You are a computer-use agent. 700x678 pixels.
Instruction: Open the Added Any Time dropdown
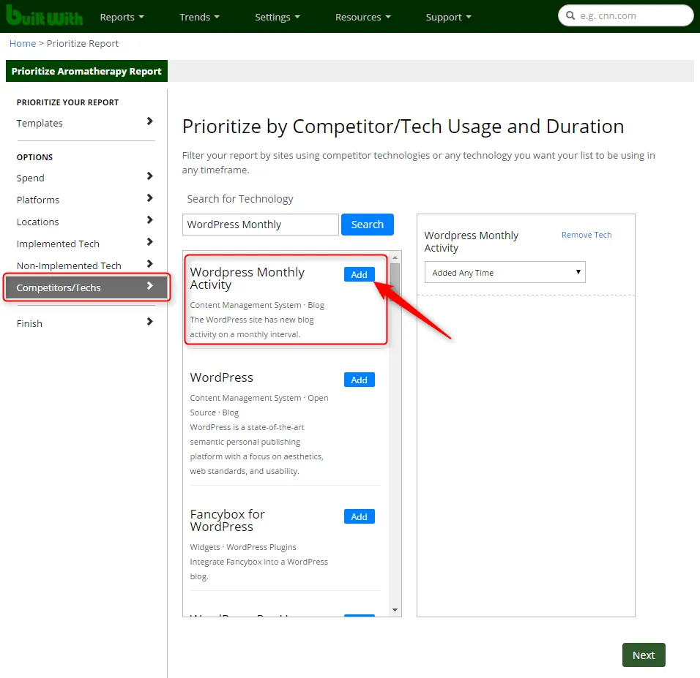[505, 273]
